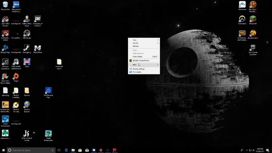Open NVIDIA Control Panel from context menu
272x153 pixels.
click(144, 60)
